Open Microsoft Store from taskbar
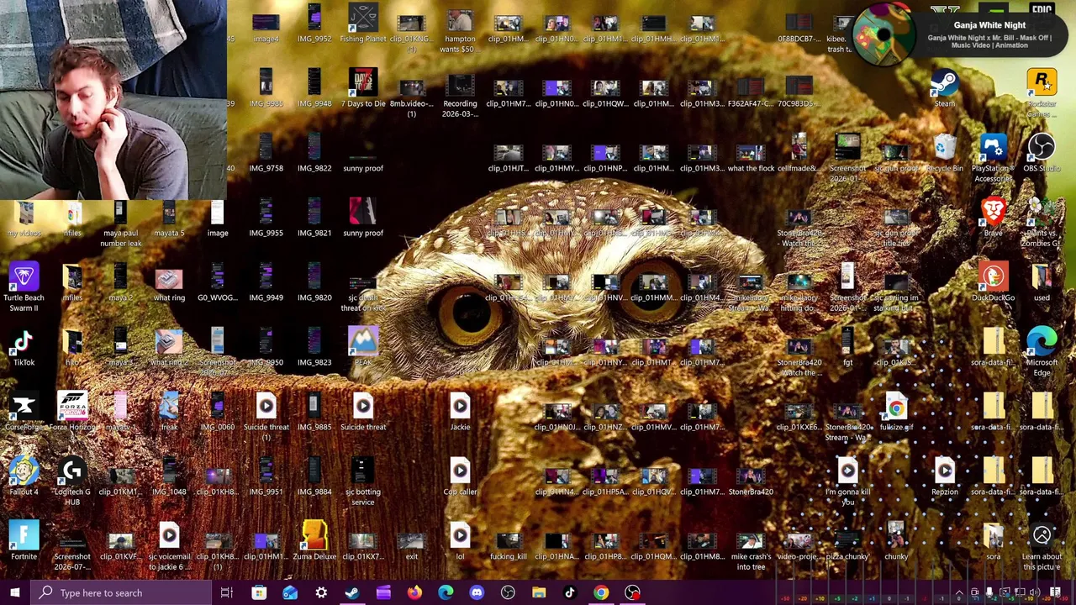Image resolution: width=1076 pixels, height=605 pixels. coord(259,592)
